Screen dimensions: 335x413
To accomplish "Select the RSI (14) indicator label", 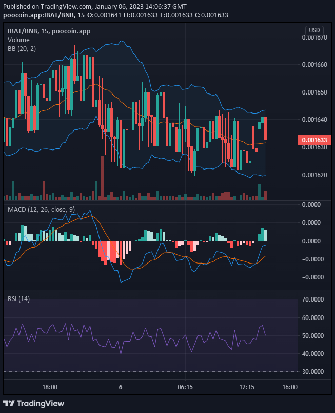I will coord(18,298).
